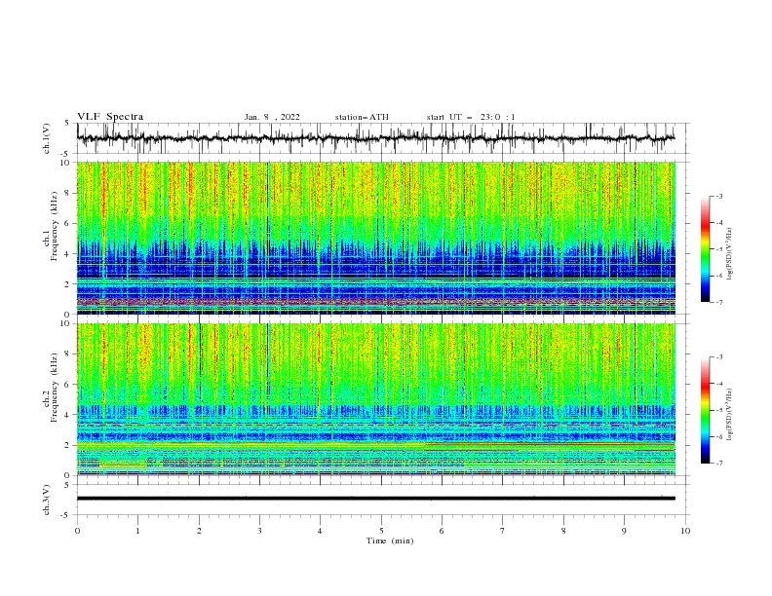
Task: Click the log(PSD) label beside the ch.1 colorbar
Action: pyautogui.click(x=730, y=254)
